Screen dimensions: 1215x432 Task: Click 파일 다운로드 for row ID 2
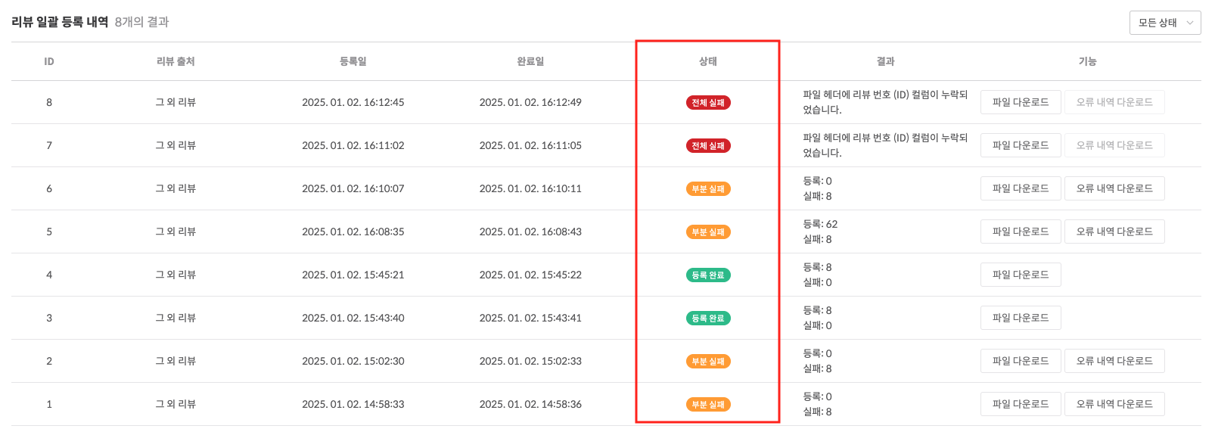(x=1020, y=361)
